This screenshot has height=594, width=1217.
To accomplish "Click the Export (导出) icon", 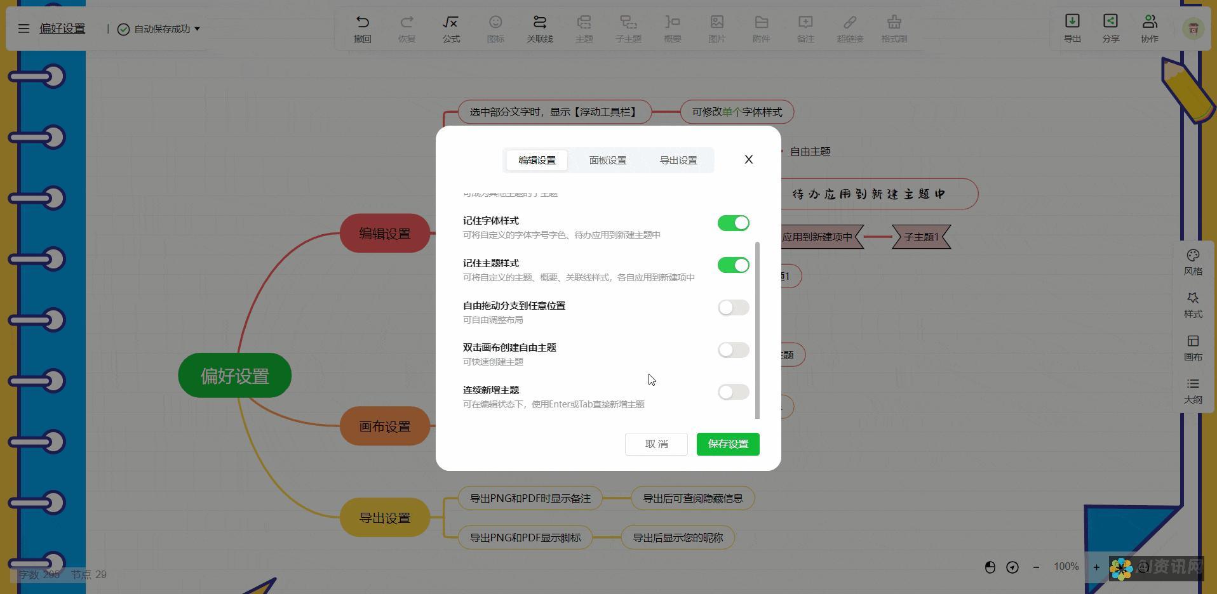I will pos(1072,29).
